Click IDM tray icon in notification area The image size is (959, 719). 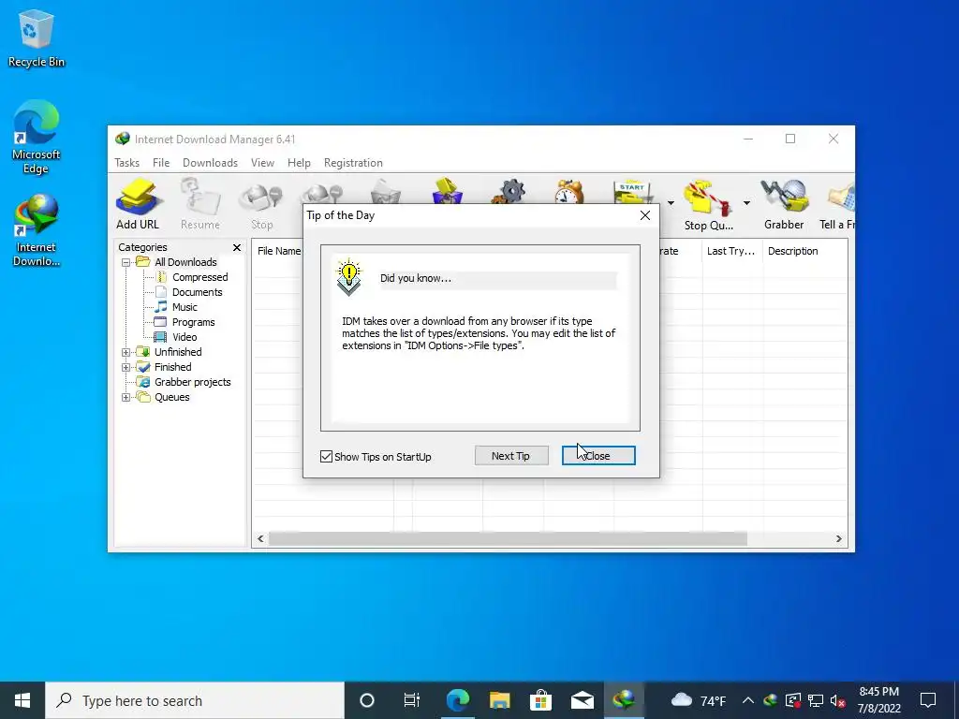pyautogui.click(x=771, y=700)
